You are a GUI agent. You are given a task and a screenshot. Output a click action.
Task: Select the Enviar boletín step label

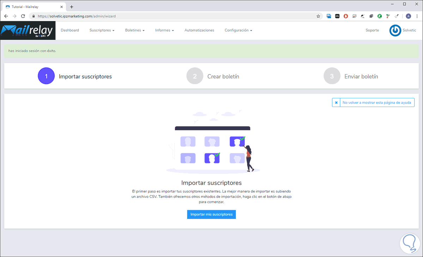point(361,76)
